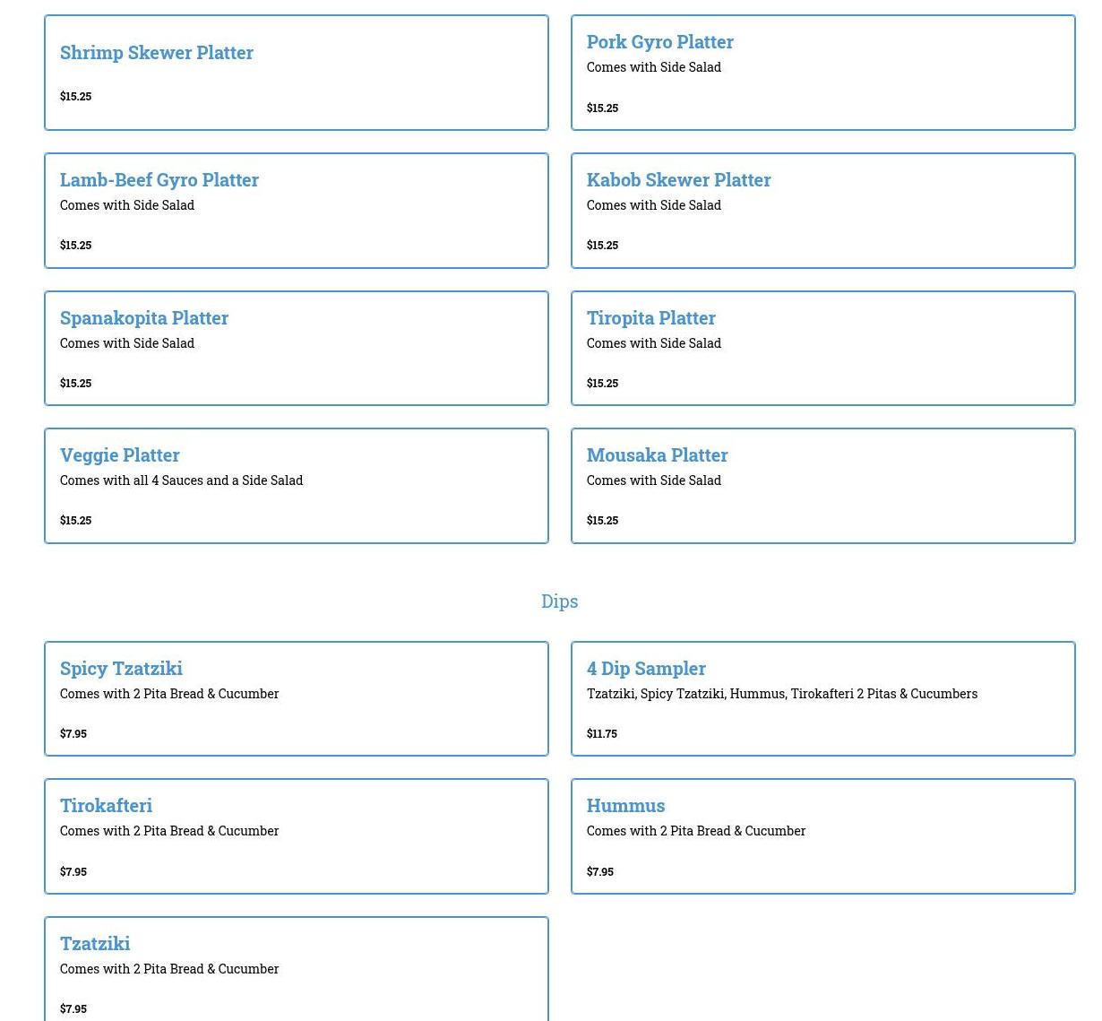The height and width of the screenshot is (1021, 1102).
Task: Select the Spanakopita Platter heading
Action: (144, 318)
